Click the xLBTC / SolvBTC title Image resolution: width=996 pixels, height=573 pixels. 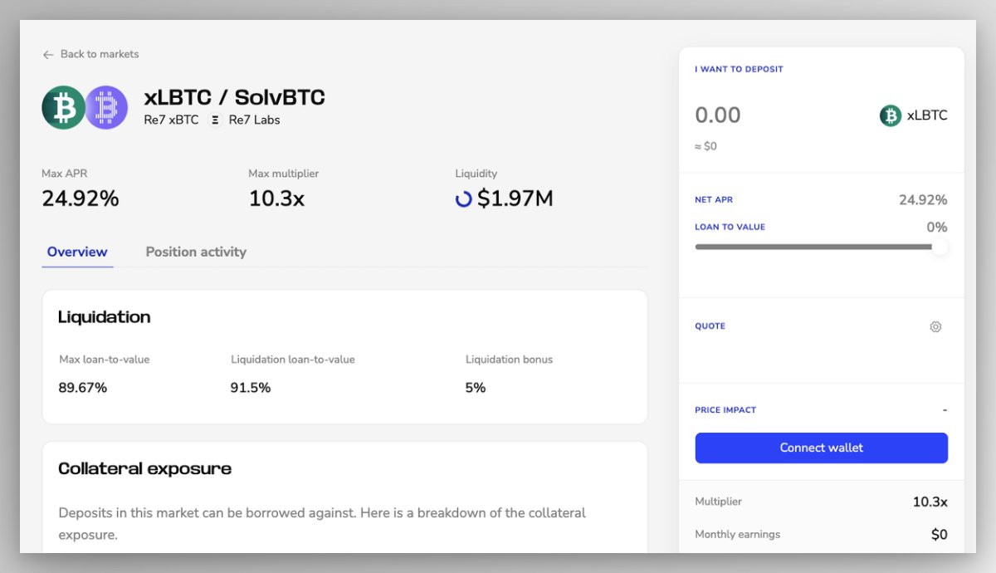point(234,97)
